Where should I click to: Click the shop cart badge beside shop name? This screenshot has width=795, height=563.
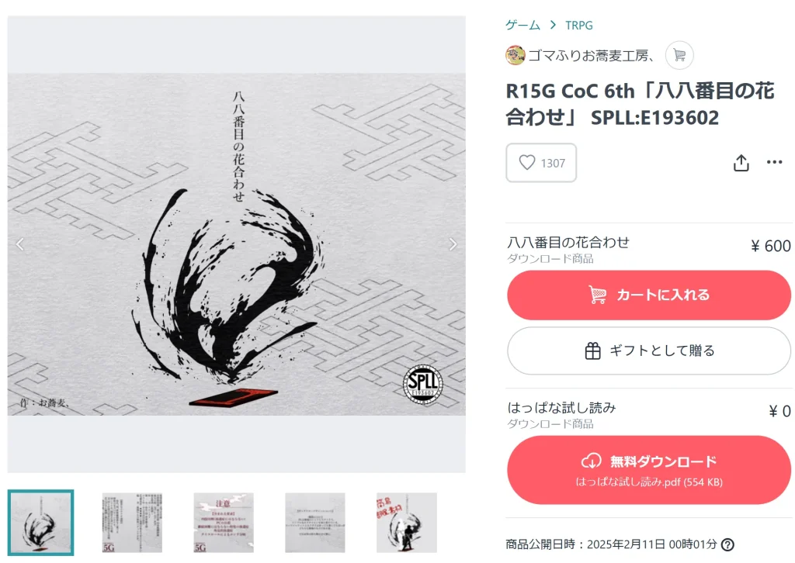679,55
